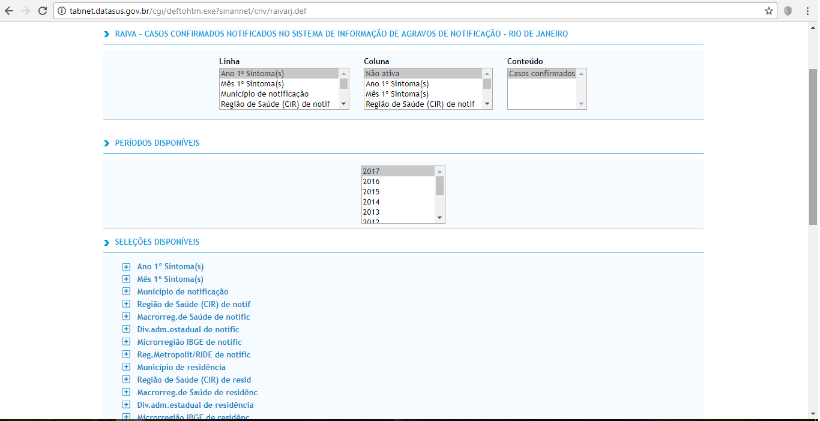Bookmark this page with the star icon

[x=768, y=11]
